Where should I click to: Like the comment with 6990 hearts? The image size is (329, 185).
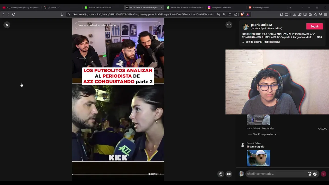tap(319, 129)
